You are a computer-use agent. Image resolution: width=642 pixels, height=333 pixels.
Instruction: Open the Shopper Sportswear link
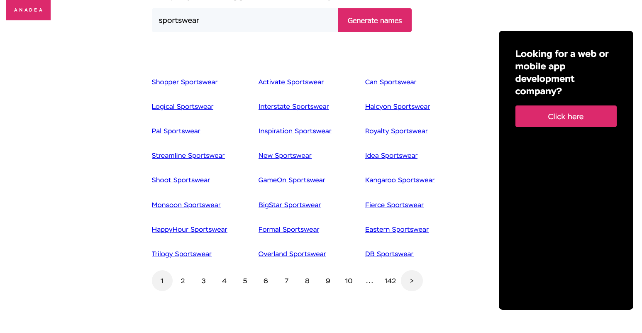click(184, 82)
